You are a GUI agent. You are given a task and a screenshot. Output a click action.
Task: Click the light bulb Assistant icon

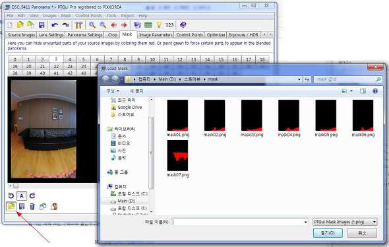click(159, 25)
